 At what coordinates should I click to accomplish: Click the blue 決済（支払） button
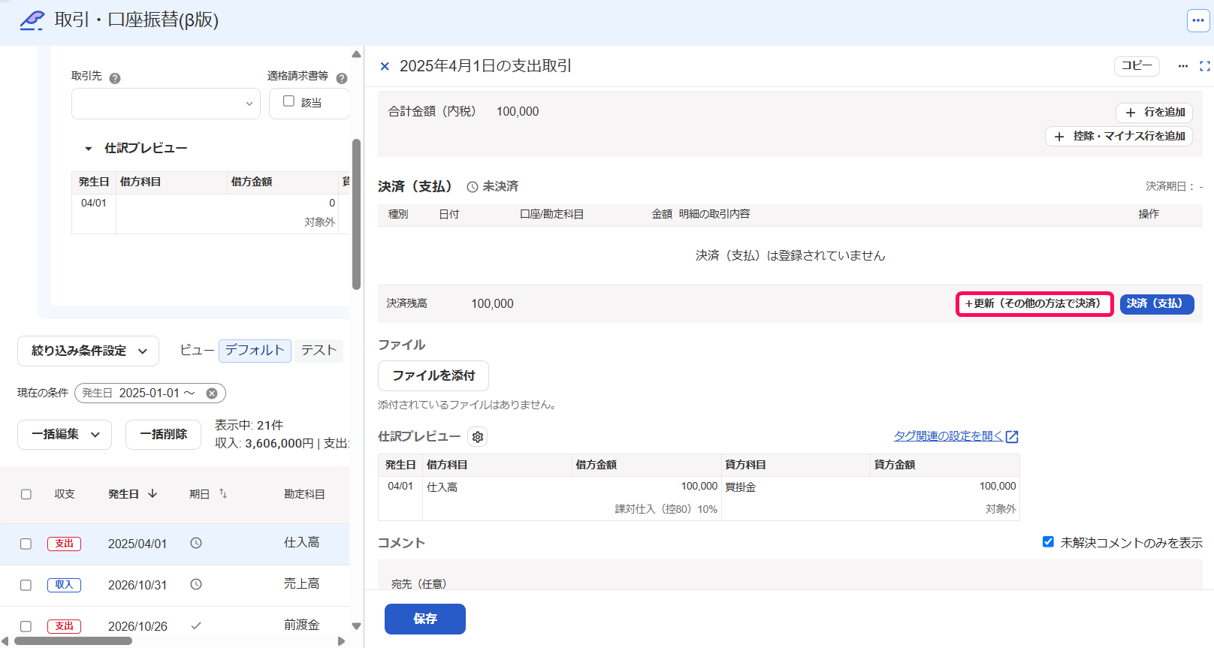pyautogui.click(x=1157, y=303)
